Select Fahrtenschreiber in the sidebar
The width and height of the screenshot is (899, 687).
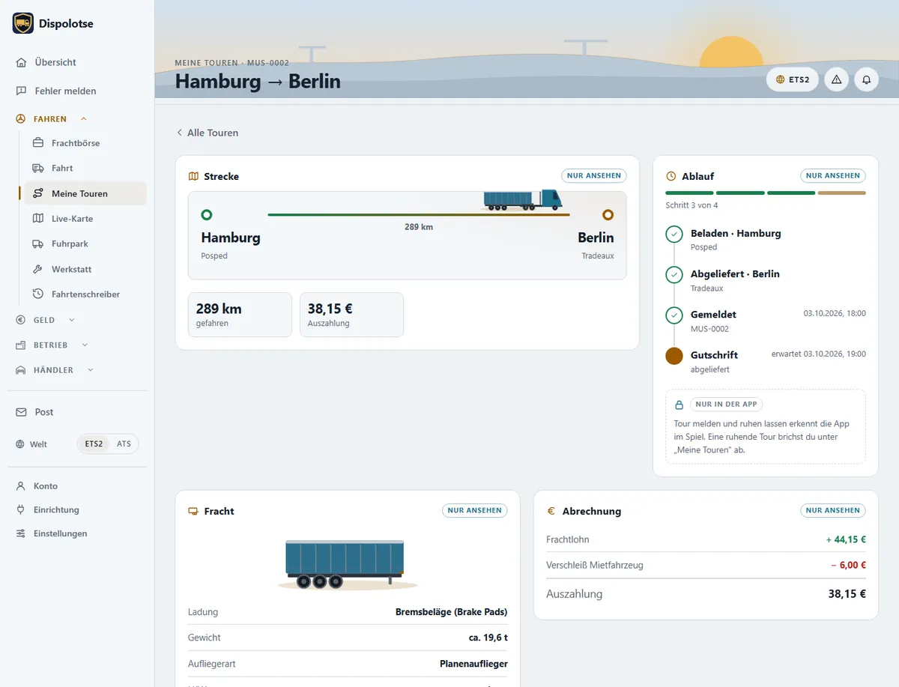pos(85,294)
